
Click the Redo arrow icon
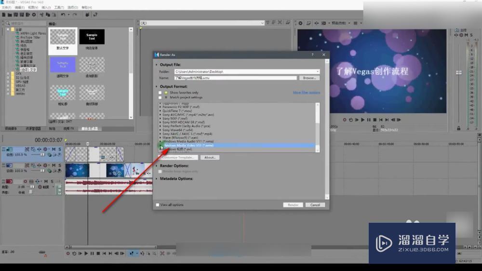coord(75,15)
